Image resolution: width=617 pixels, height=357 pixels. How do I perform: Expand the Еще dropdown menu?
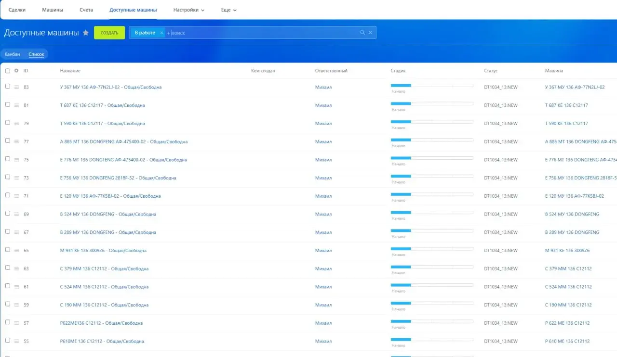click(228, 10)
